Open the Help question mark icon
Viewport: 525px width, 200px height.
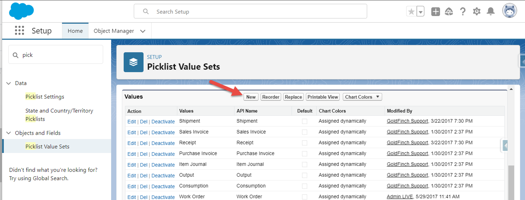[463, 12]
